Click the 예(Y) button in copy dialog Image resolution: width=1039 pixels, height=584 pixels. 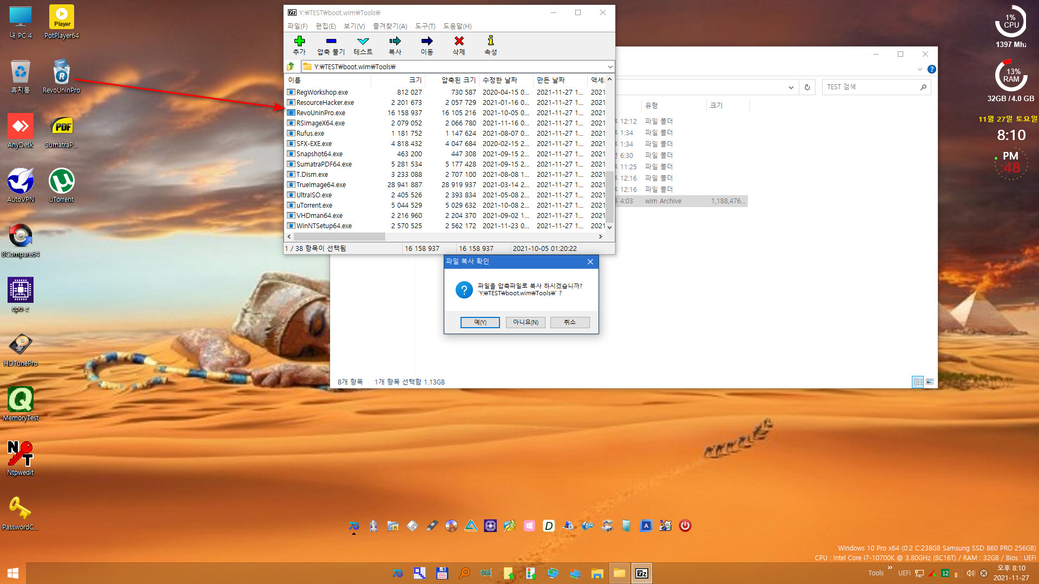[480, 322]
